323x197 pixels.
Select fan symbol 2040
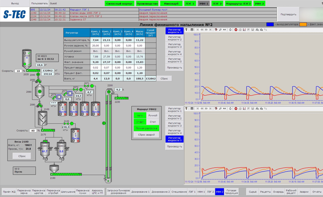point(38,74)
